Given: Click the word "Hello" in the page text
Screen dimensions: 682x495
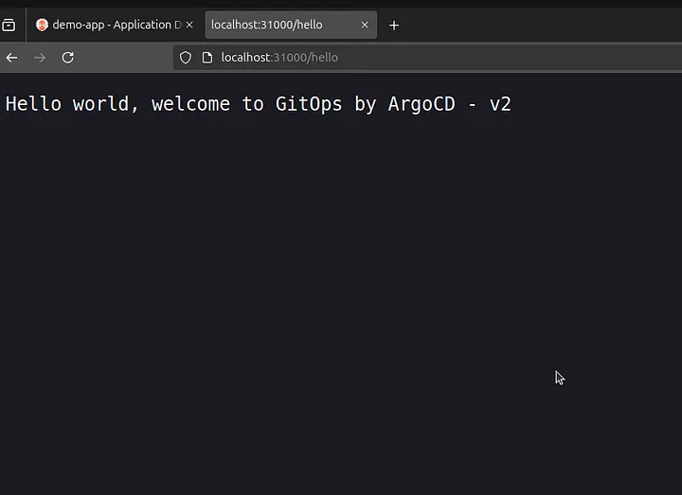Looking at the screenshot, I should click(33, 104).
